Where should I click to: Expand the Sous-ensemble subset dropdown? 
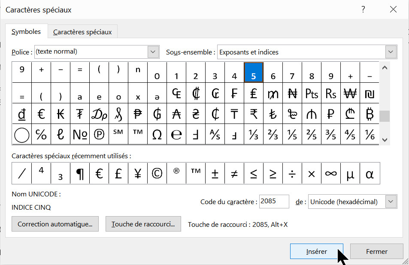(x=391, y=52)
